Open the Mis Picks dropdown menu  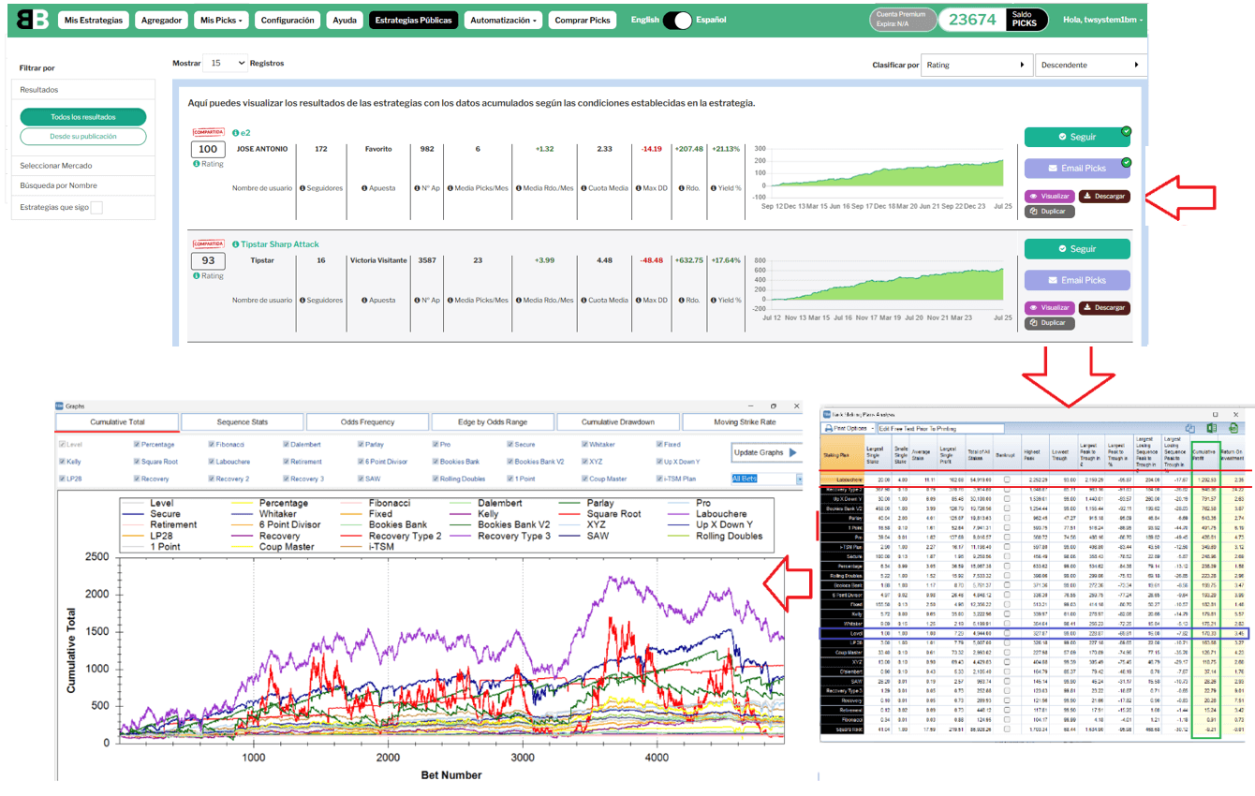(221, 20)
